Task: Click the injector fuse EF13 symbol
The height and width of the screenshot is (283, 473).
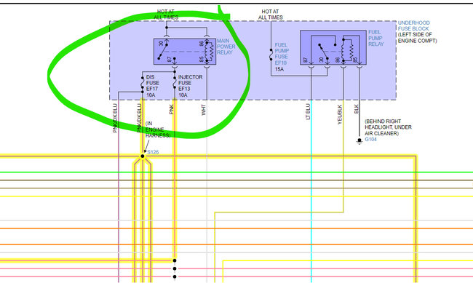Action: pos(175,83)
